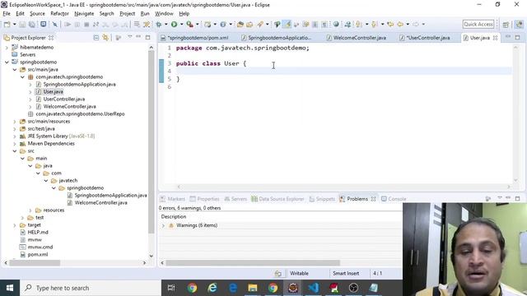The height and width of the screenshot is (296, 527).
Task: Maximize the Problems panel
Action: 517,199
